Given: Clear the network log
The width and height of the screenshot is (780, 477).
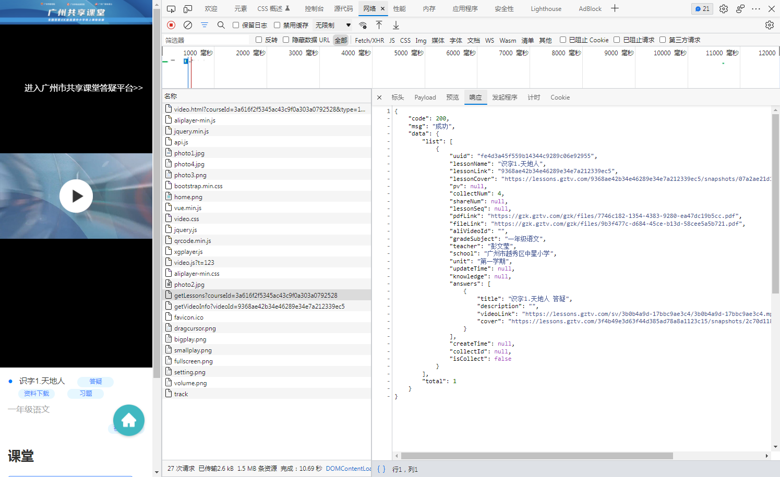Looking at the screenshot, I should tap(188, 25).
